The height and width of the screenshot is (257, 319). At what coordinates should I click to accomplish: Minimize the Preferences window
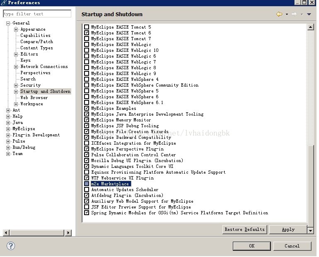click(297, 2)
